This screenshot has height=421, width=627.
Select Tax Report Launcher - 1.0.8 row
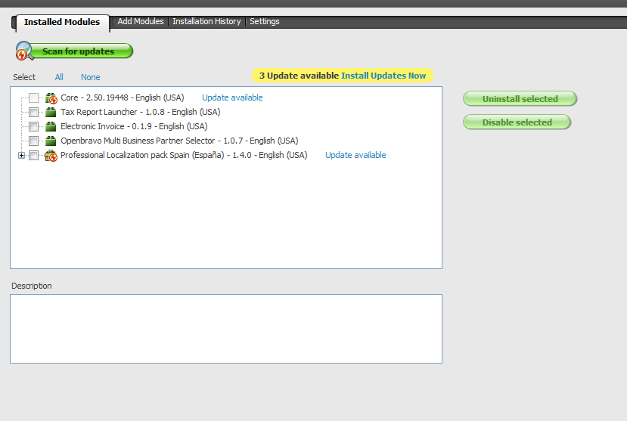coord(141,112)
